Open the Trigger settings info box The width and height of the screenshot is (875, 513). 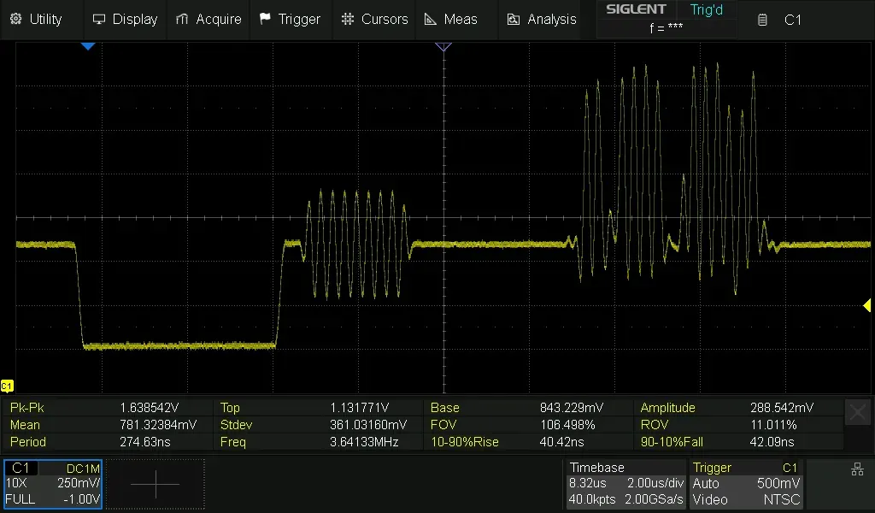(745, 484)
